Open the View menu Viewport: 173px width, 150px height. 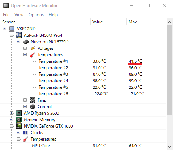point(19,15)
